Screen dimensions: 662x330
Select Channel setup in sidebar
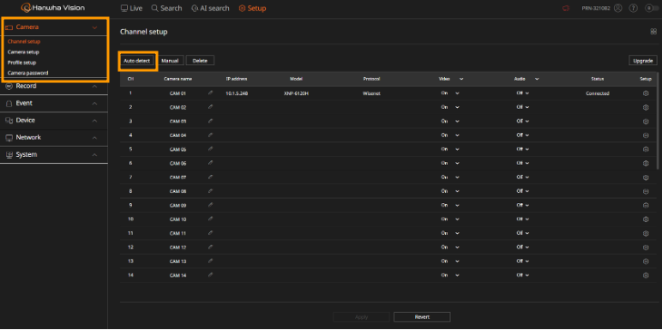tap(24, 42)
